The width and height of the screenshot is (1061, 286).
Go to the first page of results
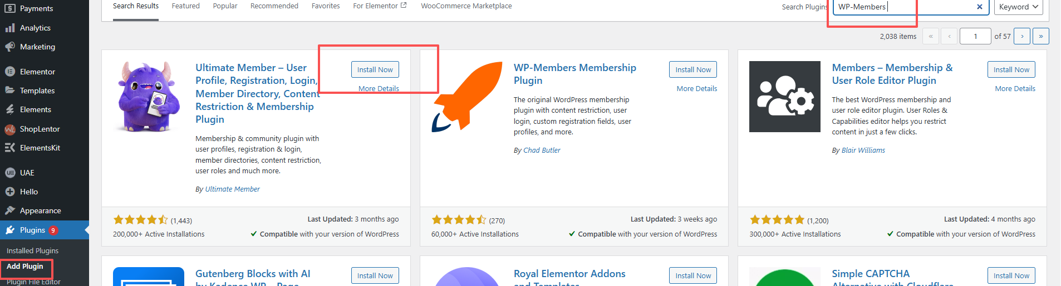tap(931, 36)
